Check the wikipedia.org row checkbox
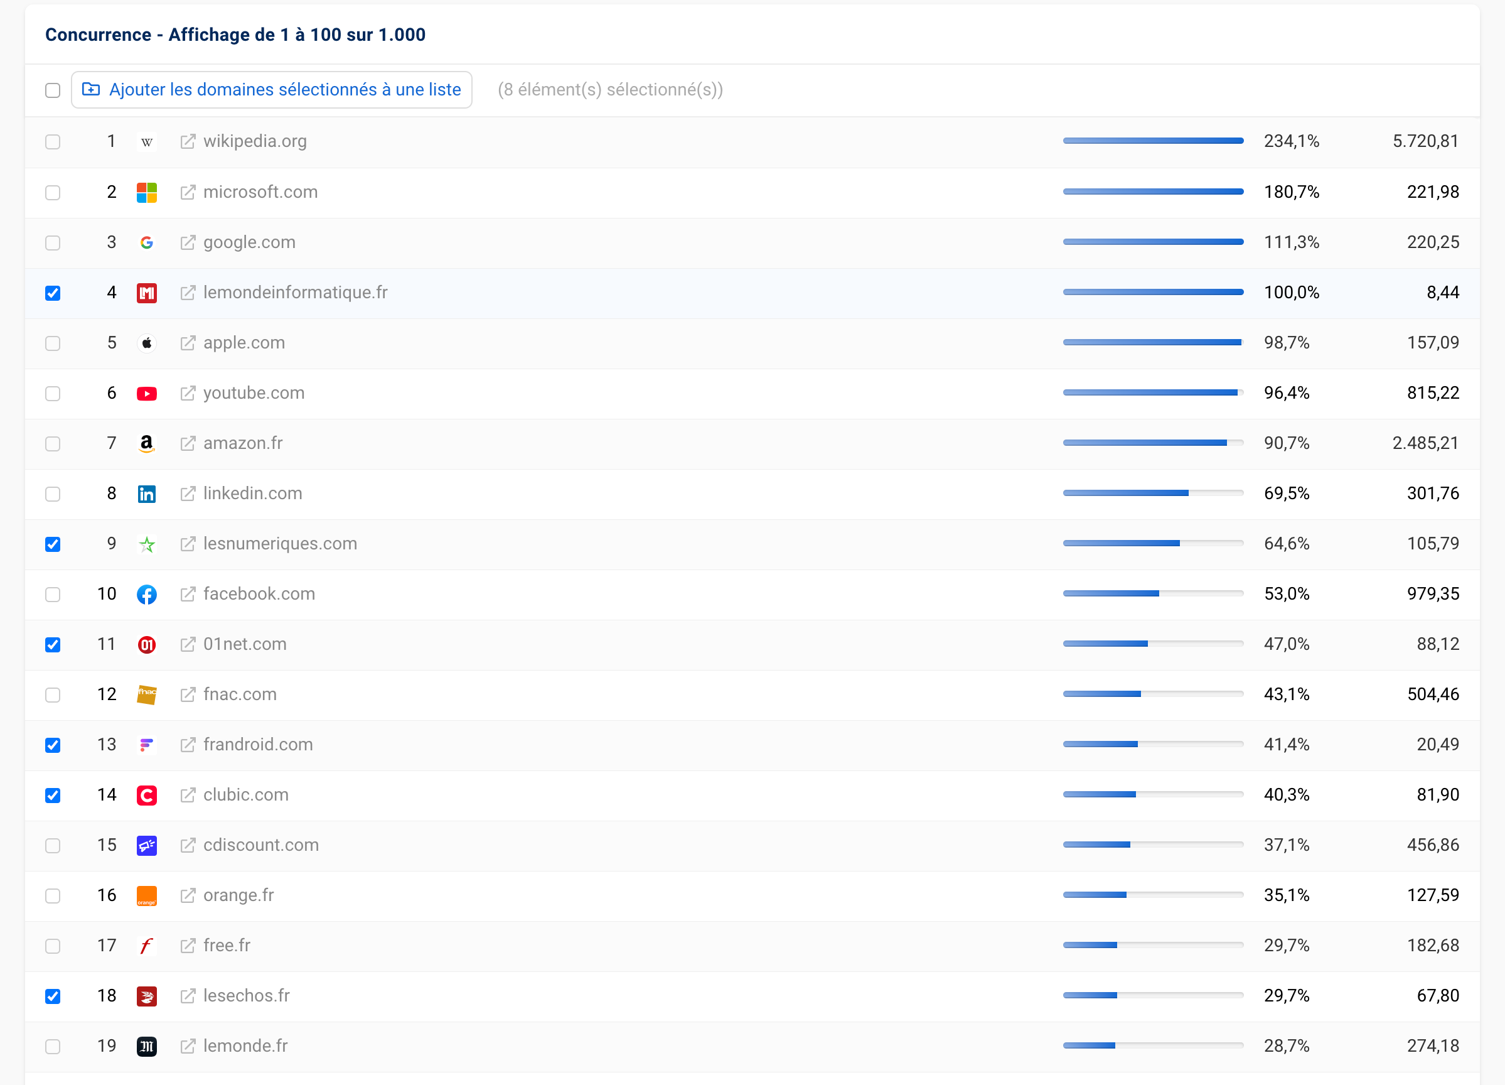 (x=53, y=142)
